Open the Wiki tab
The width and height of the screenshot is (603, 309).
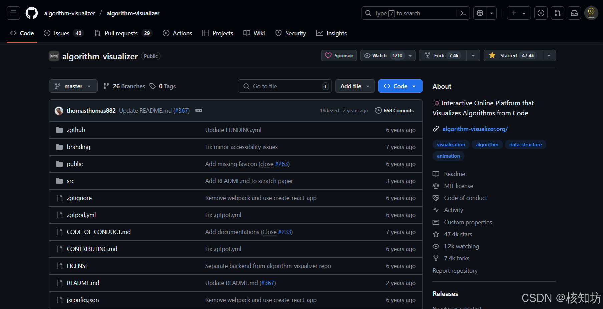coord(254,33)
